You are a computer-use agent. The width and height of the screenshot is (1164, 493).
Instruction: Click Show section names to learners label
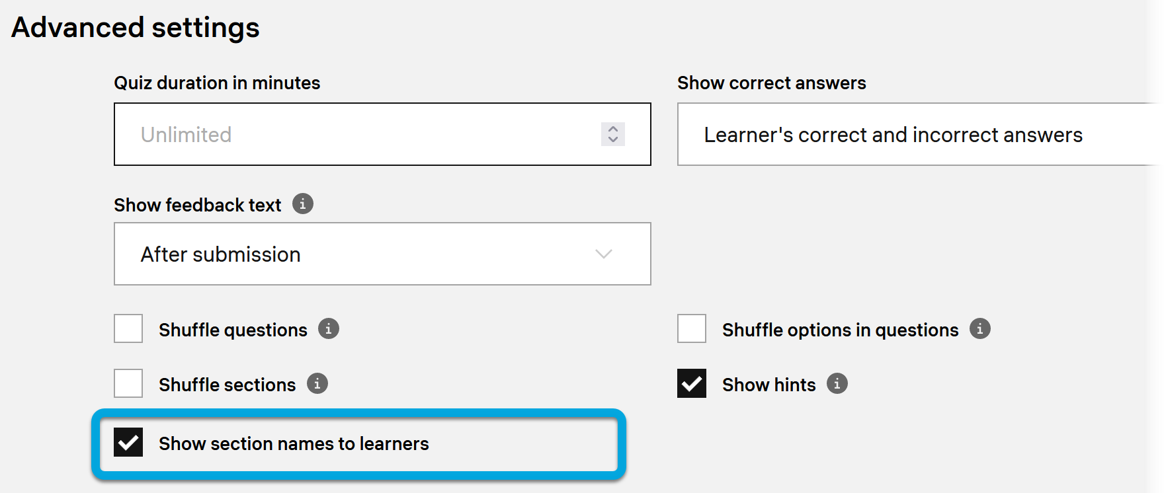coord(294,443)
